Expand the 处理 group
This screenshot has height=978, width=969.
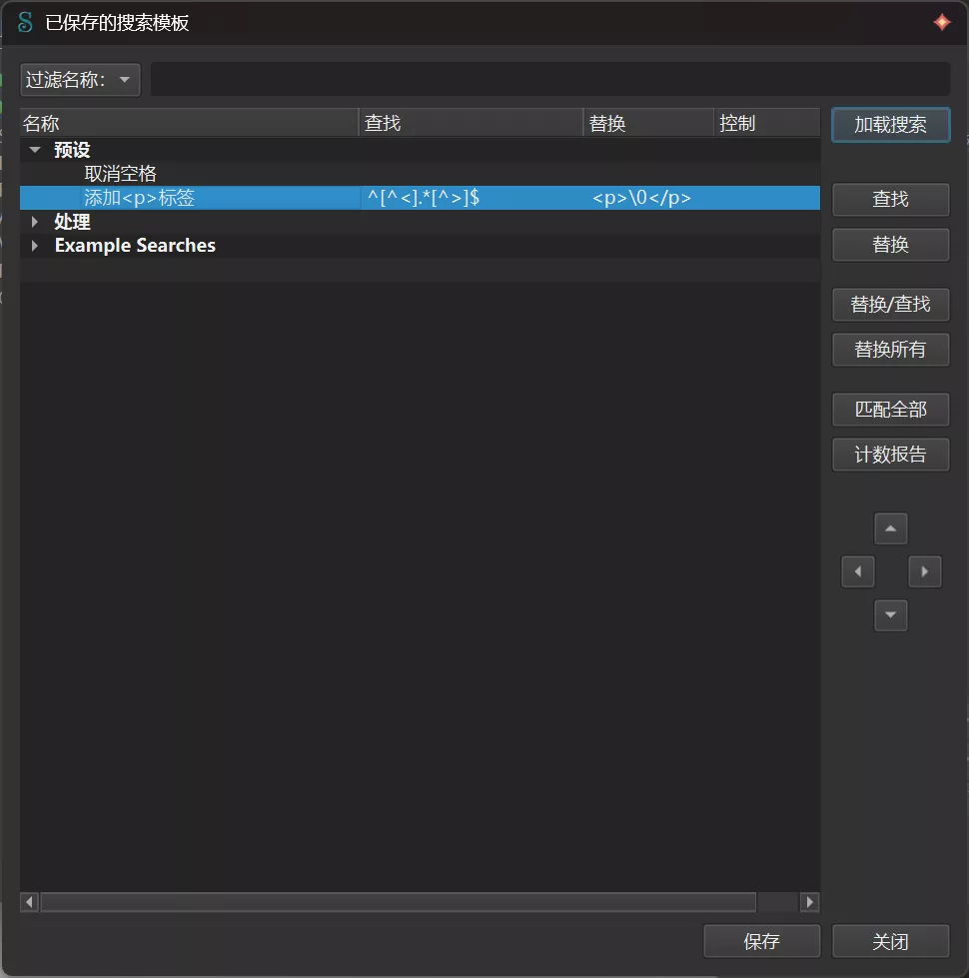click(36, 222)
